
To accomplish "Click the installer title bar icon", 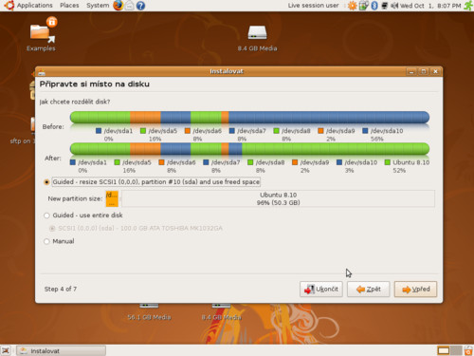I will tap(42, 72).
